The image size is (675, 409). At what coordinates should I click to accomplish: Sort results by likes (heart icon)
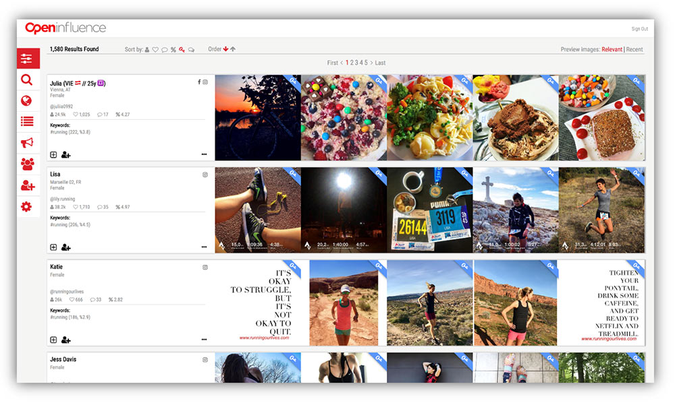(x=155, y=50)
